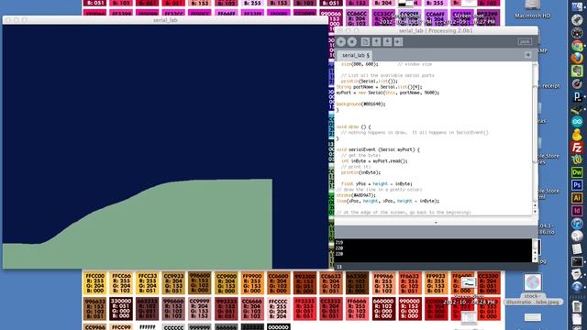This screenshot has height=330, width=587.
Task: Open Photoshop from the Dock
Action: [577, 185]
